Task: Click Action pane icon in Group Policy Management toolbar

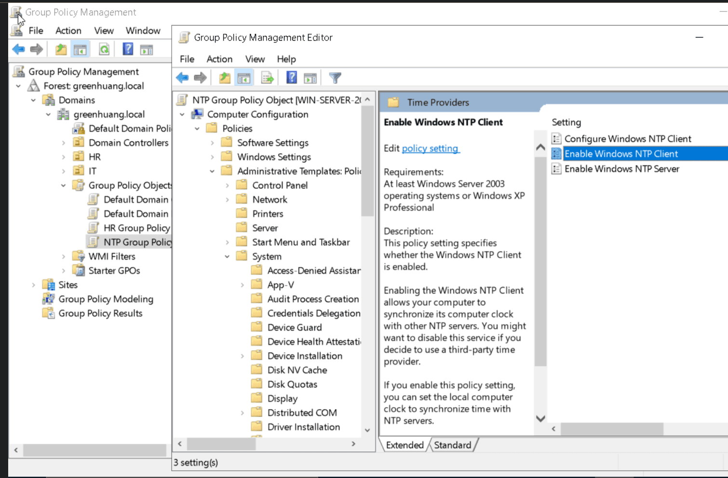Action: point(147,49)
